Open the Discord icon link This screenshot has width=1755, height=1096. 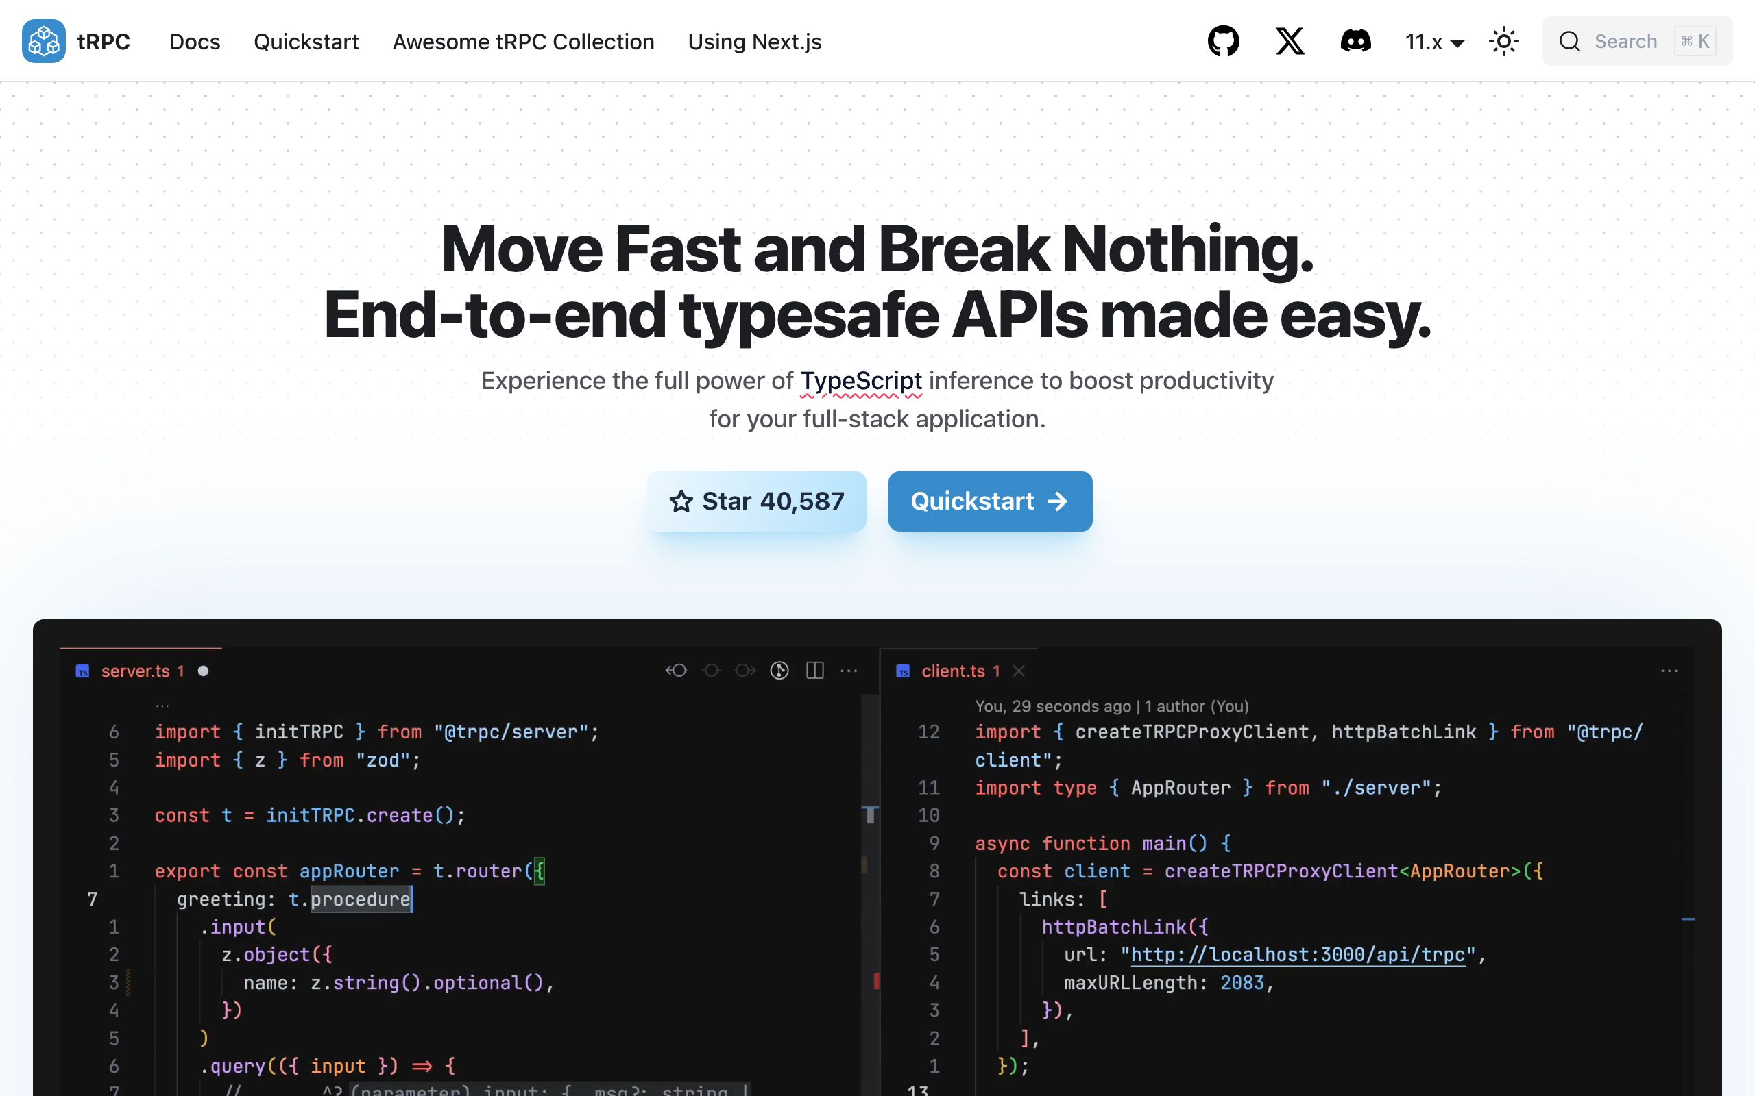click(1355, 41)
